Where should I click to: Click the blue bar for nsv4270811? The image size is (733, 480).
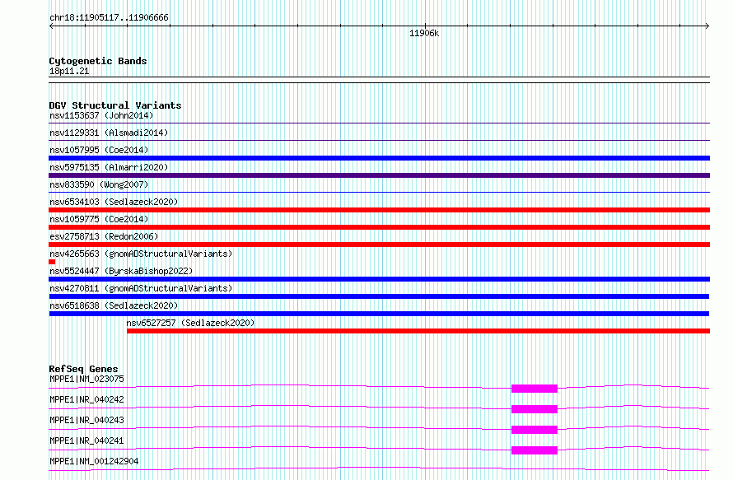(379, 296)
